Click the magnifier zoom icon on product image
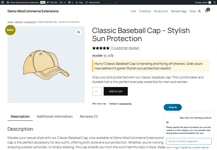This screenshot has height=150, width=217. point(79,32)
